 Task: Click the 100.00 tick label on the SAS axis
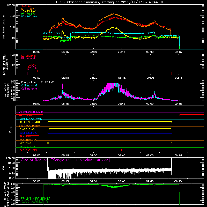10,158
